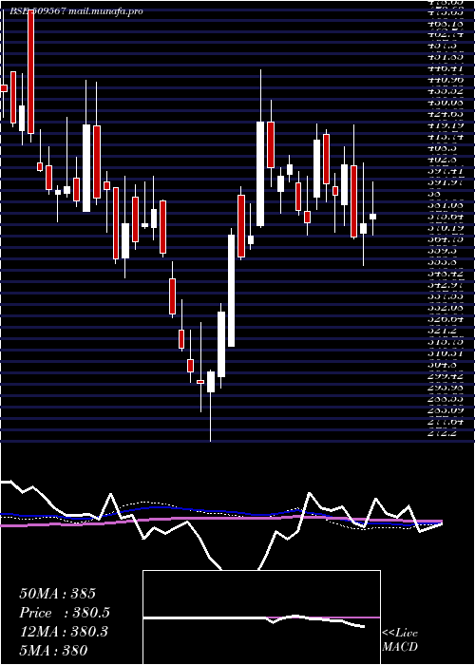475x665 pixels.
Task: Click the 326.64 price axis label
Action: (x=446, y=319)
